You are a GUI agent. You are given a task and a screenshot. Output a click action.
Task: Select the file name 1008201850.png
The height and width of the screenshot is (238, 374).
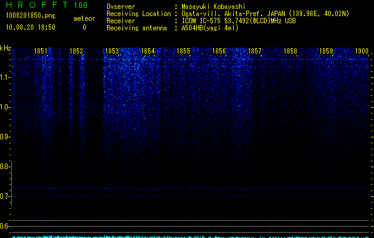click(31, 16)
